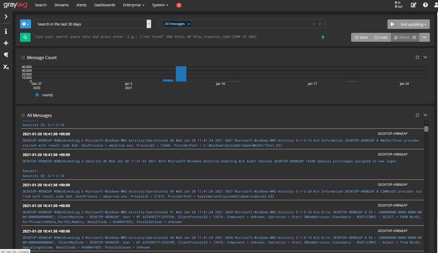Open the Streams menu item
This screenshot has width=438, height=253.
(x=61, y=5)
